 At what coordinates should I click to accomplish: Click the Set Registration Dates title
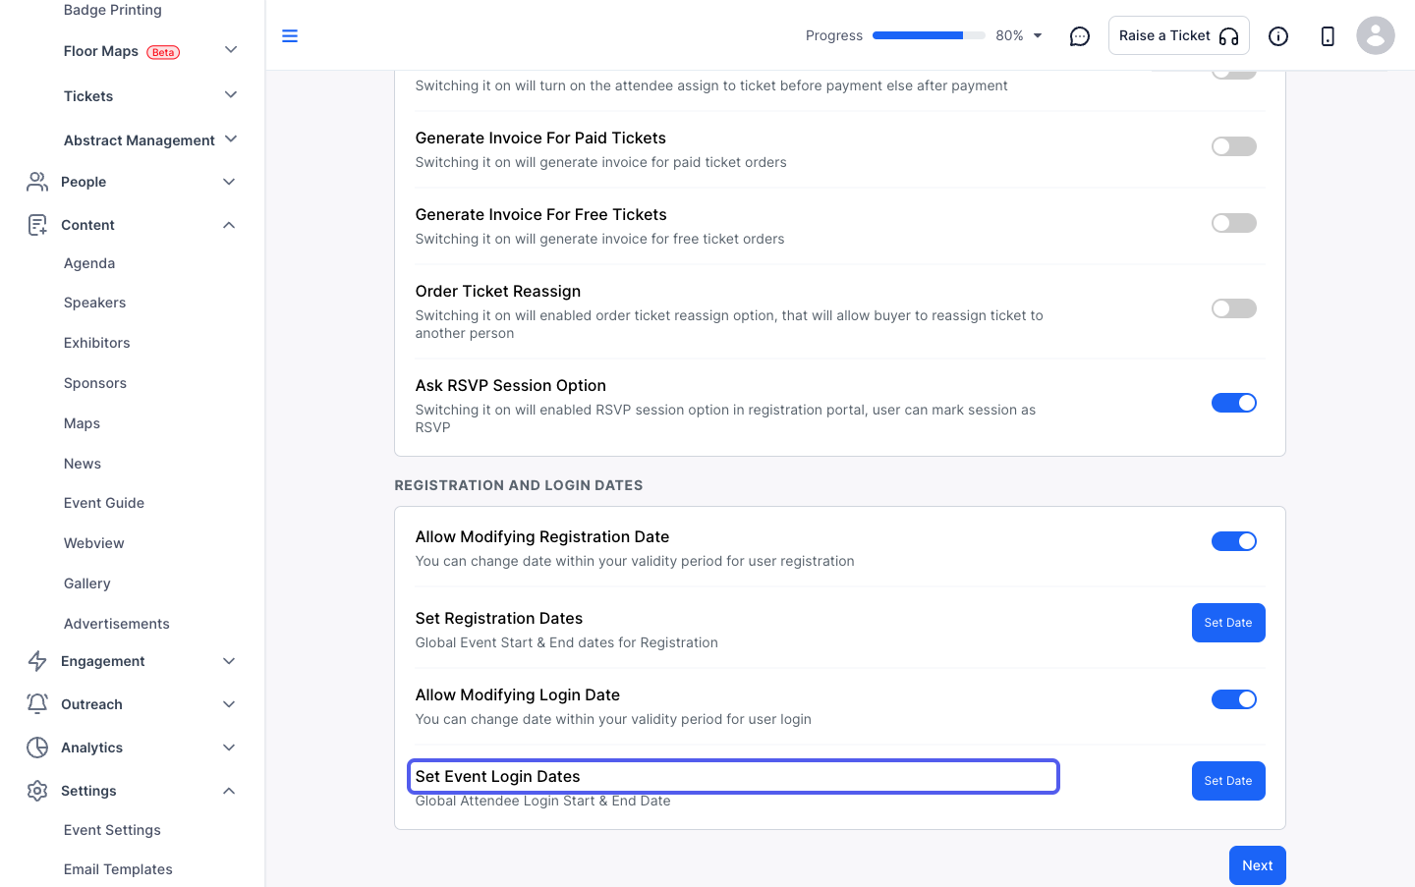[x=499, y=618]
